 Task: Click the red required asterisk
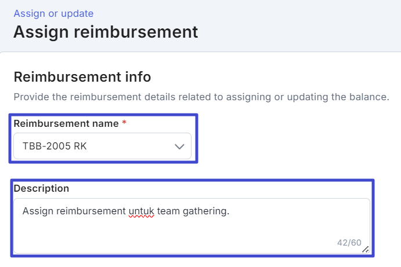124,122
